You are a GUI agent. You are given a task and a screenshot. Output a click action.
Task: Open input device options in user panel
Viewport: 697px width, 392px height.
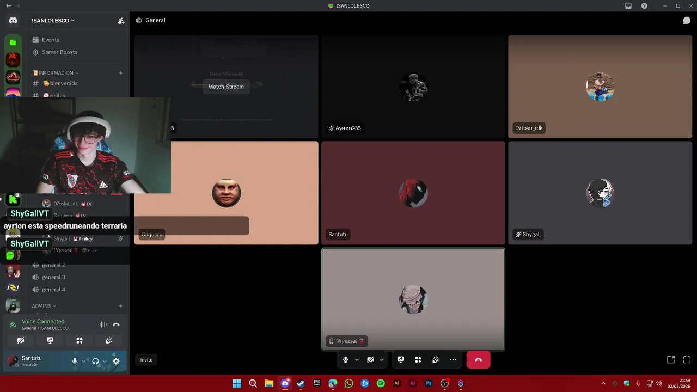coord(84,361)
